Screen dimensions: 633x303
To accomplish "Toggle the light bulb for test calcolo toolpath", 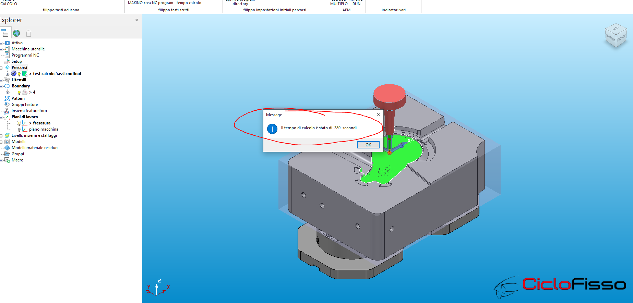I will [x=19, y=74].
